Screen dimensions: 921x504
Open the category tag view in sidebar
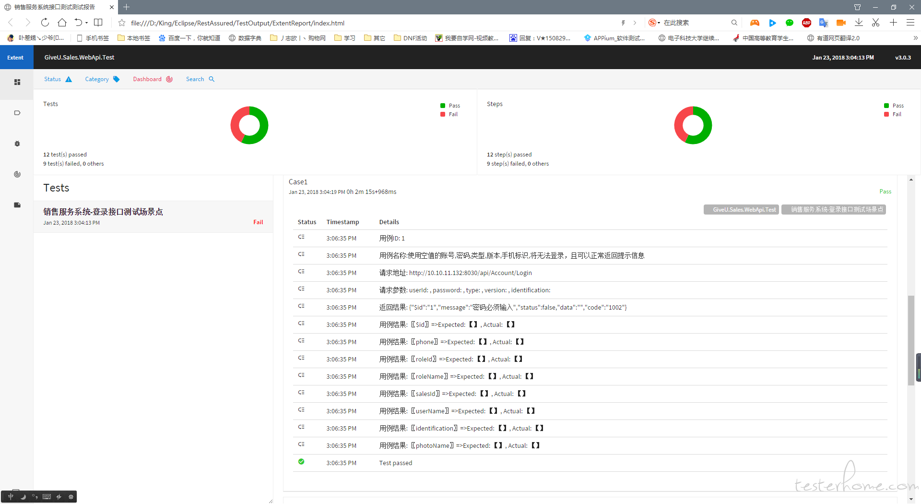click(17, 113)
